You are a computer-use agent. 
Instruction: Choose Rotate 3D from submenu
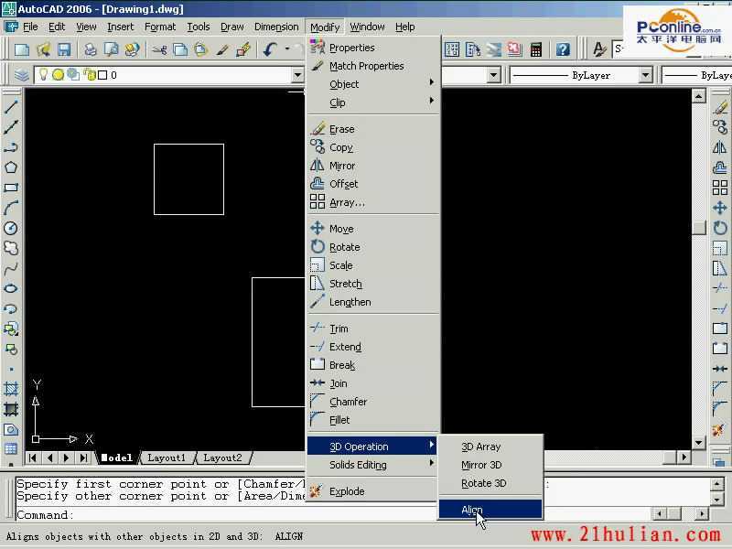(x=490, y=483)
